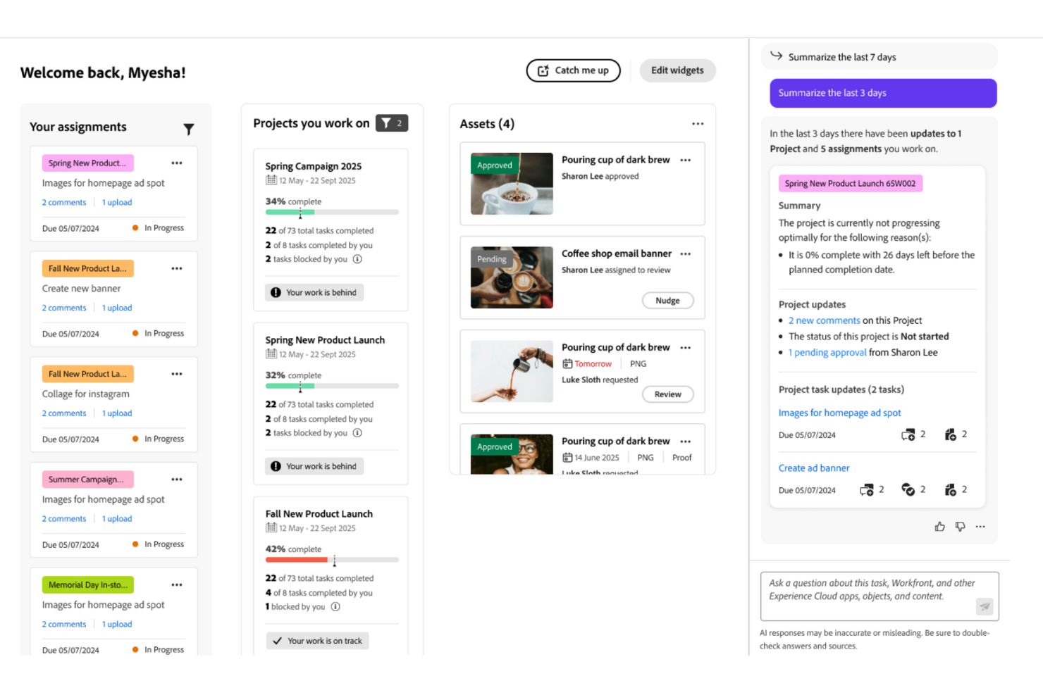The width and height of the screenshot is (1043, 695).
Task: Click Spring Campaign 2025 progress bar
Action: click(x=332, y=212)
